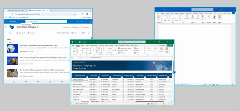
Task: Adjust Excel zoom slider in status bar
Action: pos(163,104)
